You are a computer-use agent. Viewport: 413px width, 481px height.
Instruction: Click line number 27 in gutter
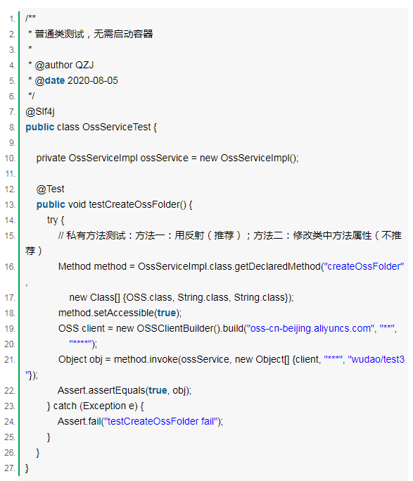(10, 468)
